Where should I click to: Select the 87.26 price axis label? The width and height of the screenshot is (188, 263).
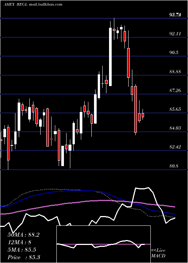click(175, 91)
